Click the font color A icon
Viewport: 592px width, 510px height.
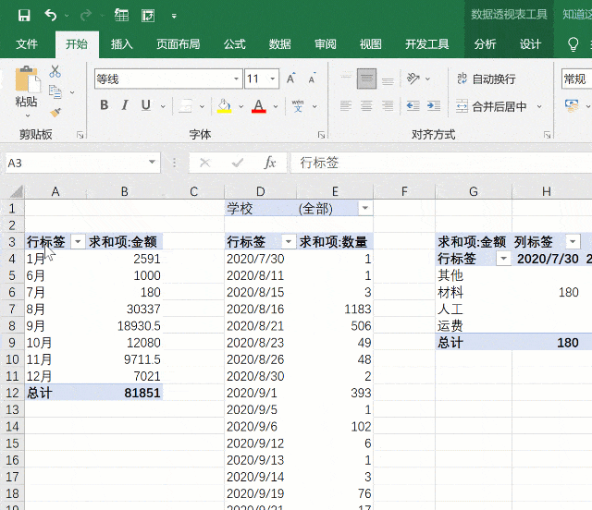(x=258, y=105)
